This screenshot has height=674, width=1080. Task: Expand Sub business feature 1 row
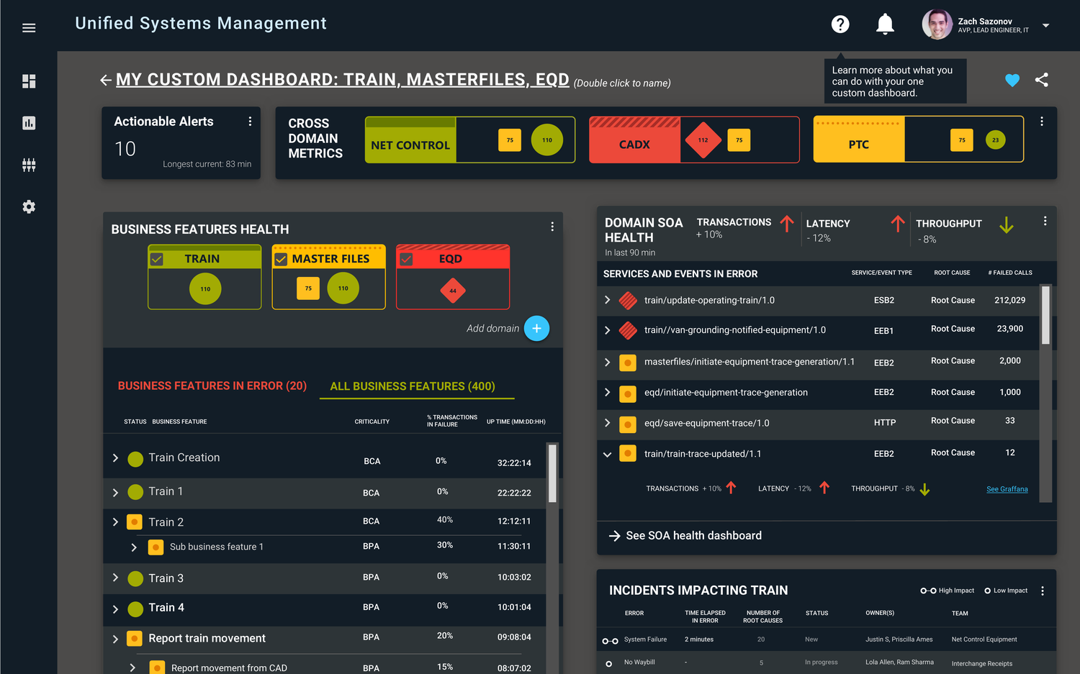pos(134,547)
